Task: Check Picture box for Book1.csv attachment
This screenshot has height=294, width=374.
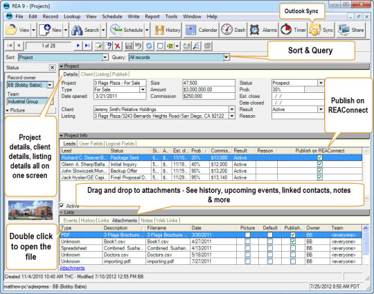Action: pyautogui.click(x=247, y=241)
